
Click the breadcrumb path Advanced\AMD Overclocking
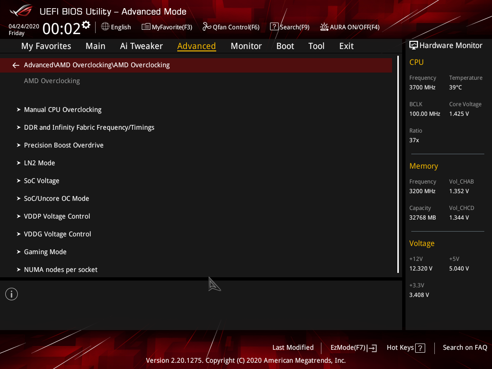click(97, 65)
